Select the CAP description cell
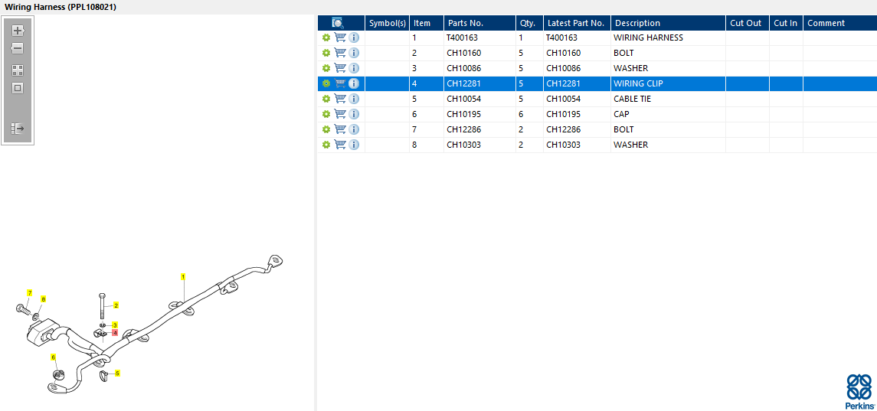 tap(669, 114)
